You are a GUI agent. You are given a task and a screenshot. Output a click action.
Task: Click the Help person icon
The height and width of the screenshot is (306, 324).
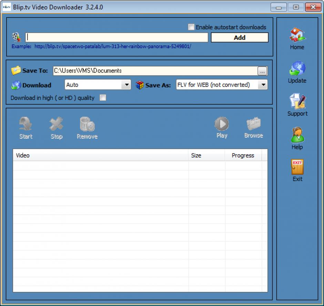tap(297, 135)
